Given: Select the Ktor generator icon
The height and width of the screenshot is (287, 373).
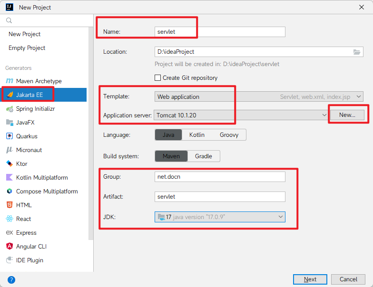Looking at the screenshot, I should coord(9,164).
